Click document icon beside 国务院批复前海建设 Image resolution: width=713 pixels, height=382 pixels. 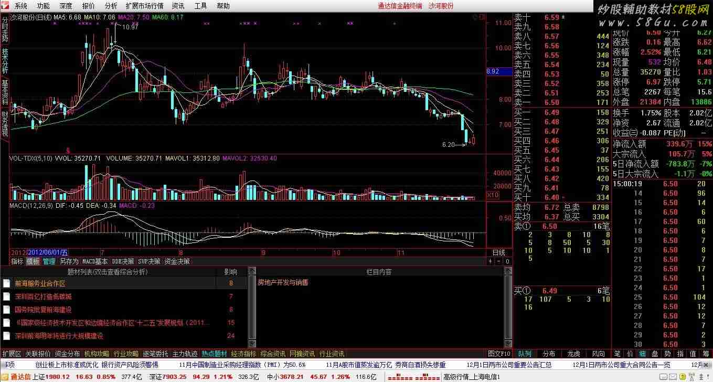pyautogui.click(x=7, y=310)
